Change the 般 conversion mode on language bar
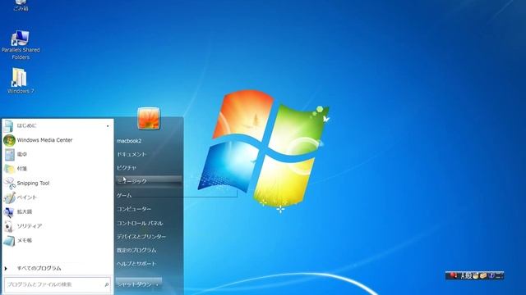 468,276
